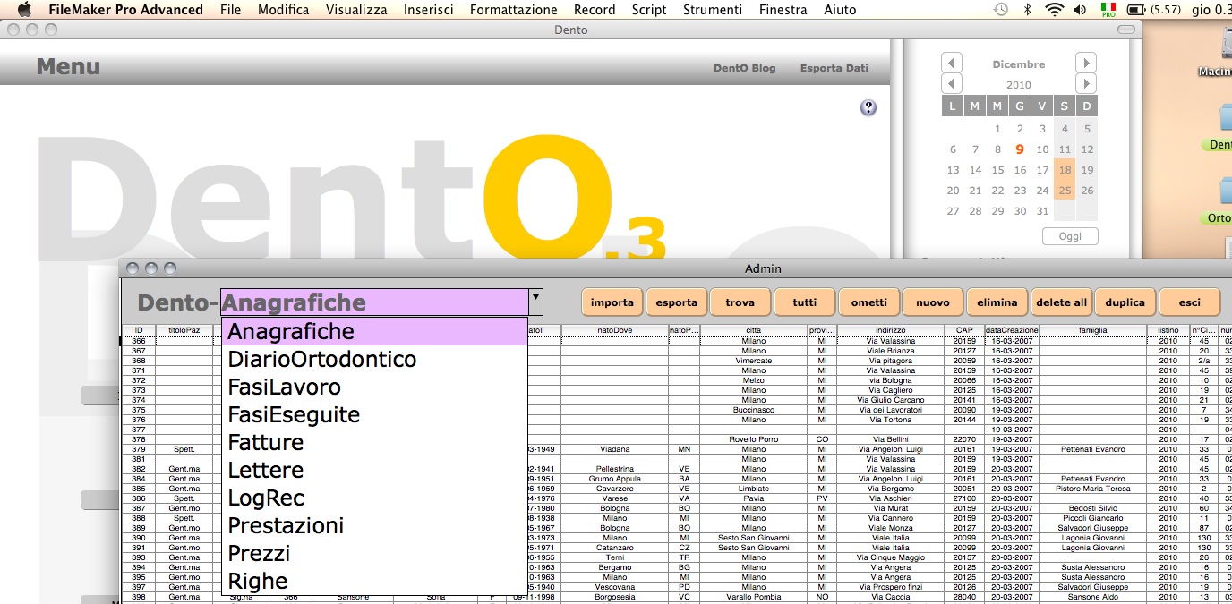Open the Wi-Fi status menu
Screen dimensions: 1232x604
pyautogui.click(x=1054, y=10)
